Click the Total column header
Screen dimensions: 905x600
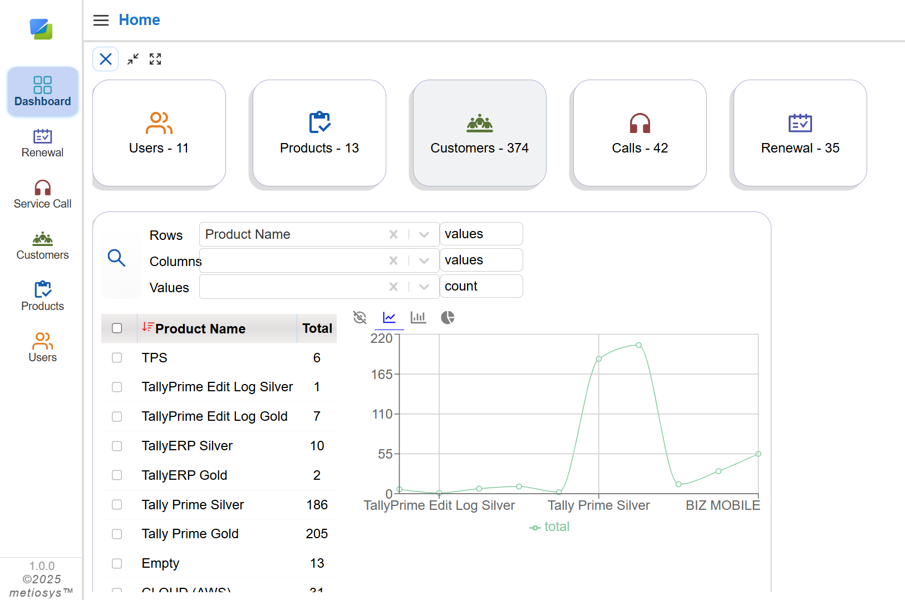(x=317, y=328)
